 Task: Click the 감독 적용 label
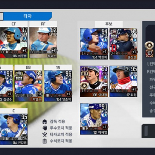(57, 122)
